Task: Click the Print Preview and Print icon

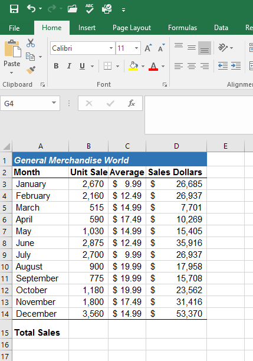Action: coord(107,9)
